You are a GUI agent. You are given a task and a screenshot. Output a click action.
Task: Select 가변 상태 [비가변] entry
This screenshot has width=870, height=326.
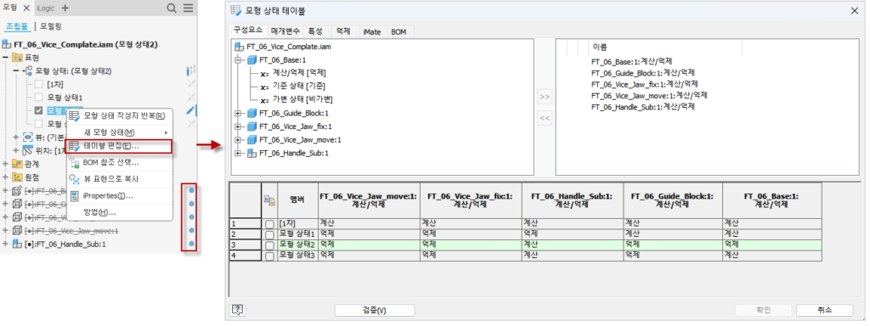click(302, 100)
